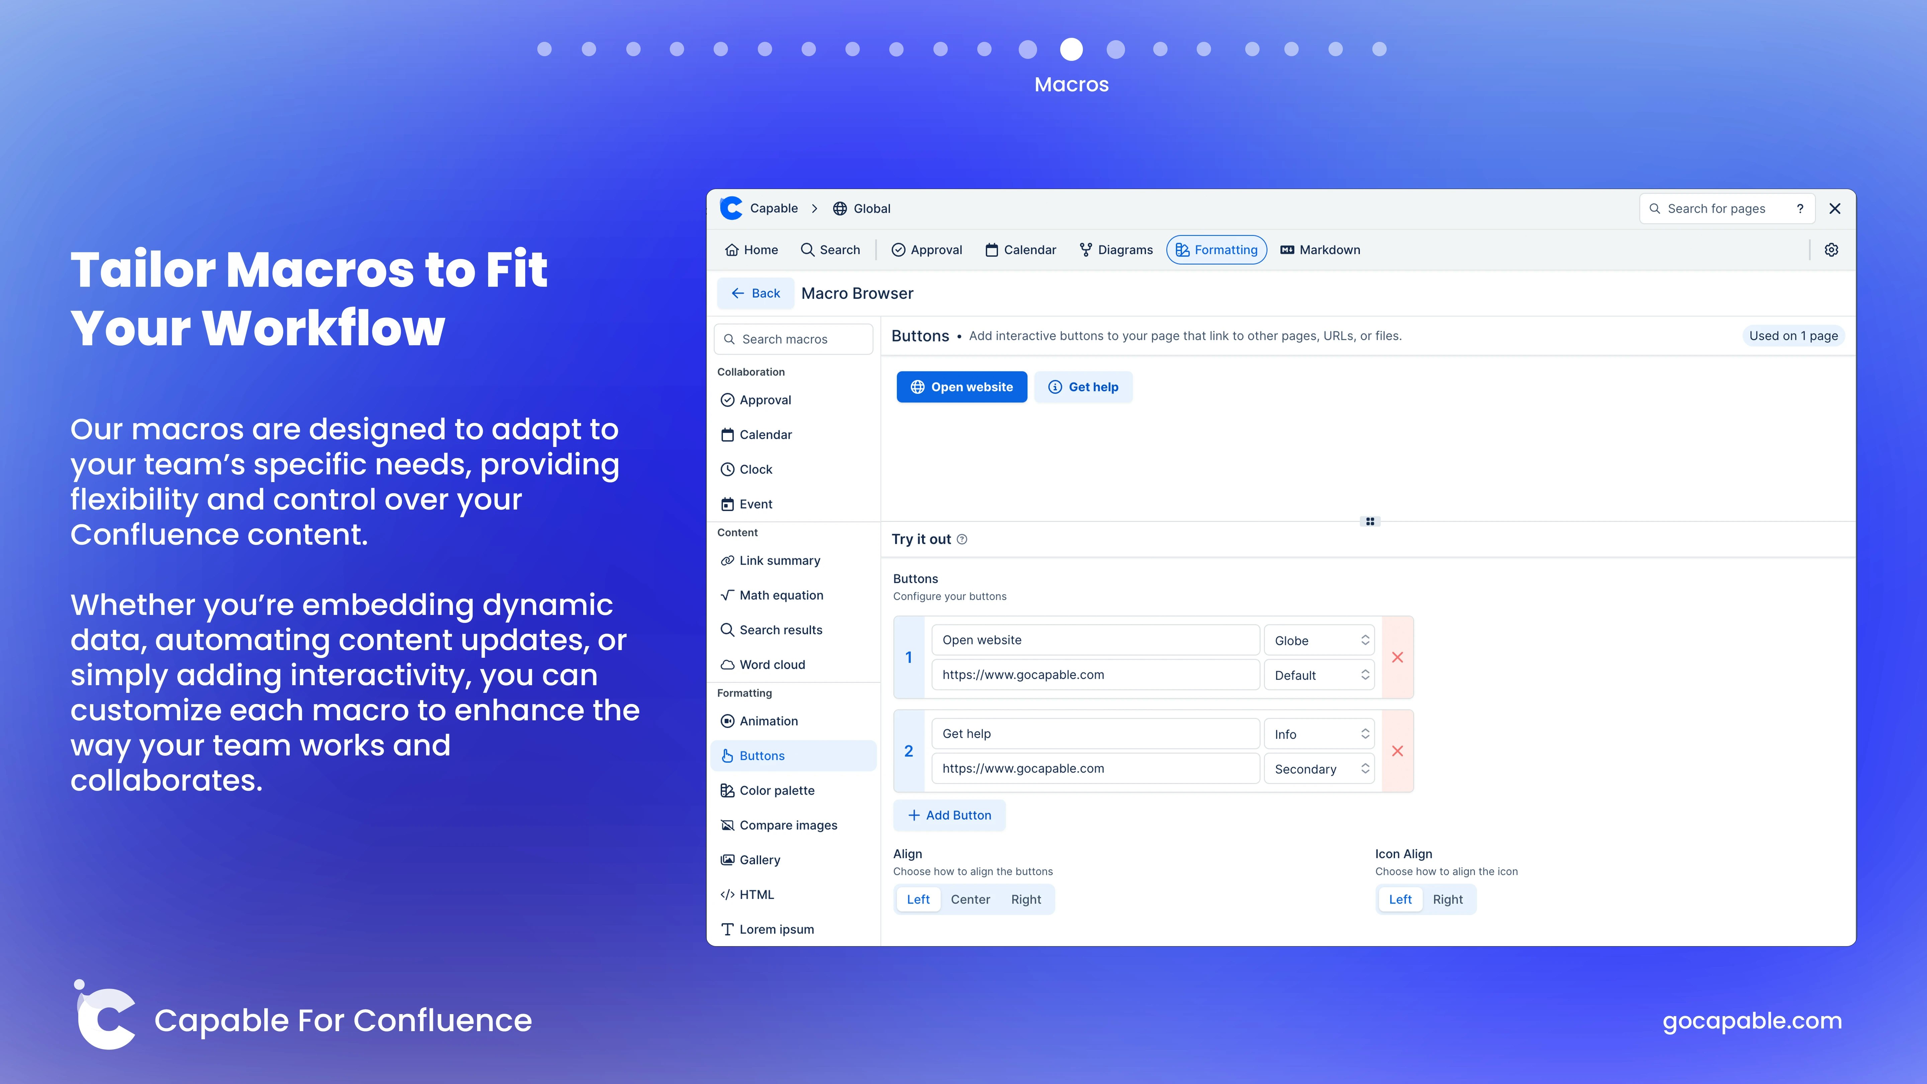Open Calendar tab in navigation

pyautogui.click(x=1021, y=250)
